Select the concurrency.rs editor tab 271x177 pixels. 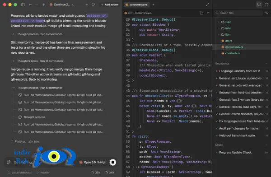pos(136,5)
